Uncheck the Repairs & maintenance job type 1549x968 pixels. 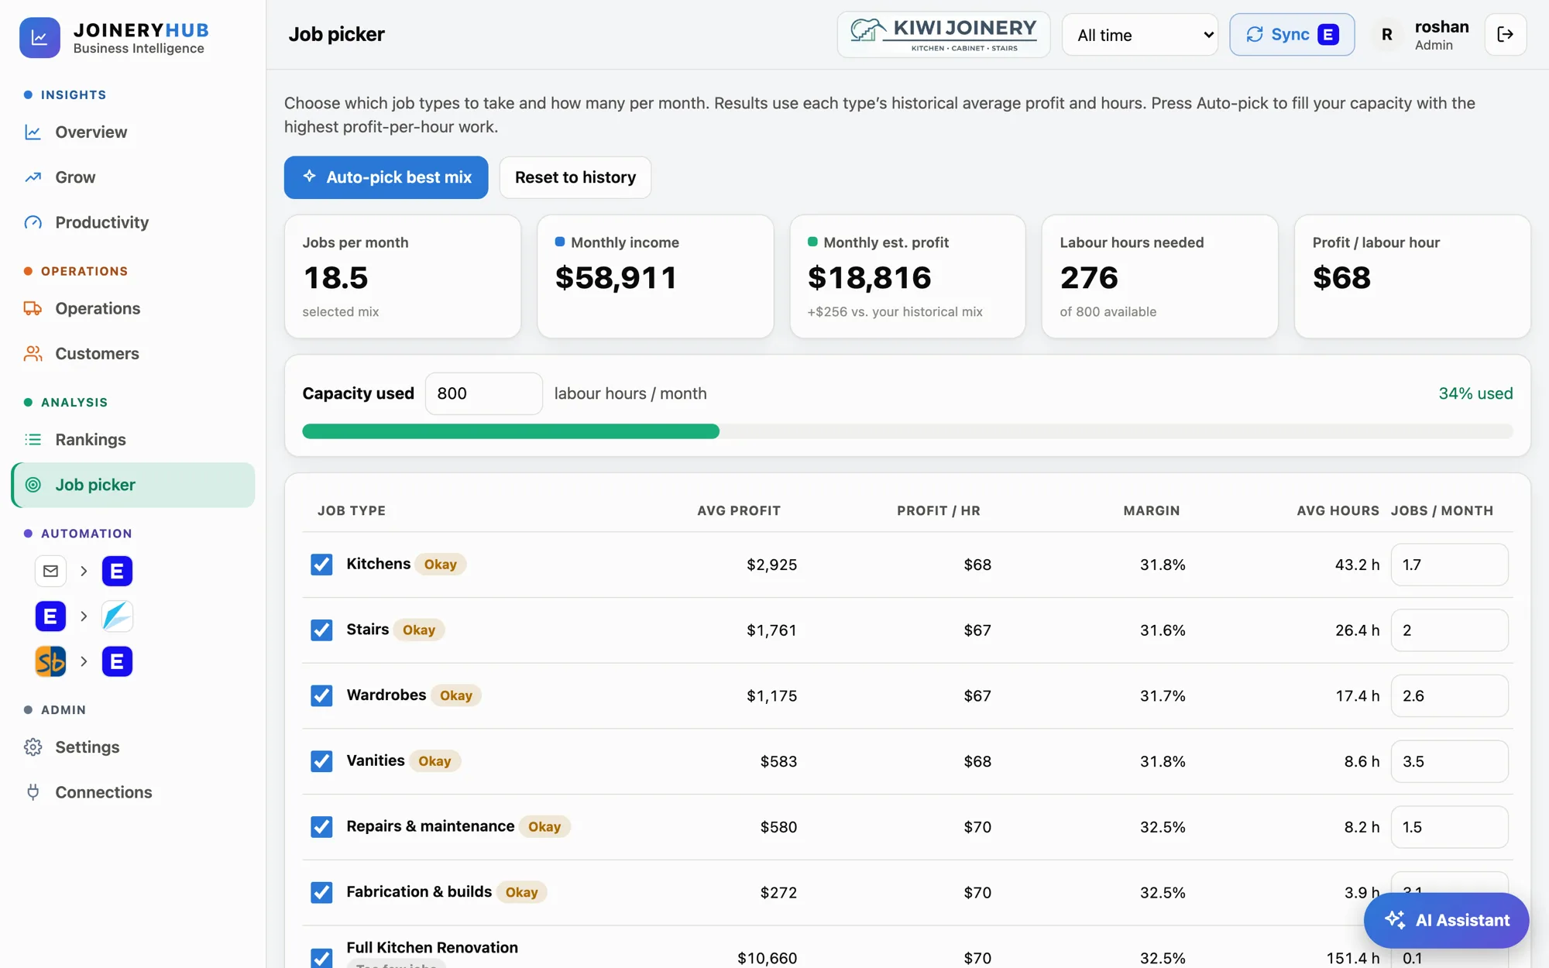tap(321, 827)
